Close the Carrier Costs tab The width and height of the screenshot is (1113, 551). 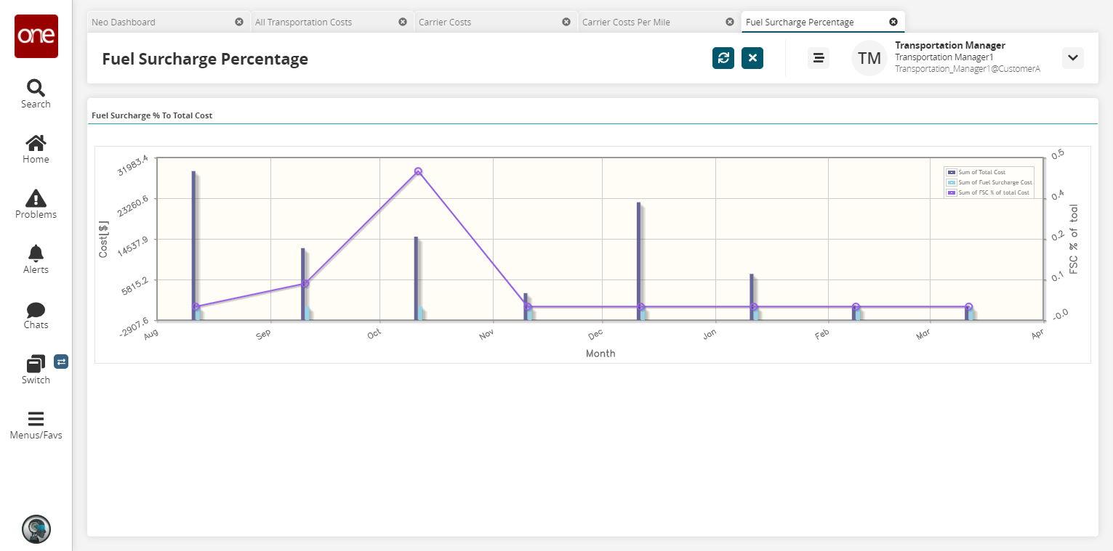pos(566,22)
